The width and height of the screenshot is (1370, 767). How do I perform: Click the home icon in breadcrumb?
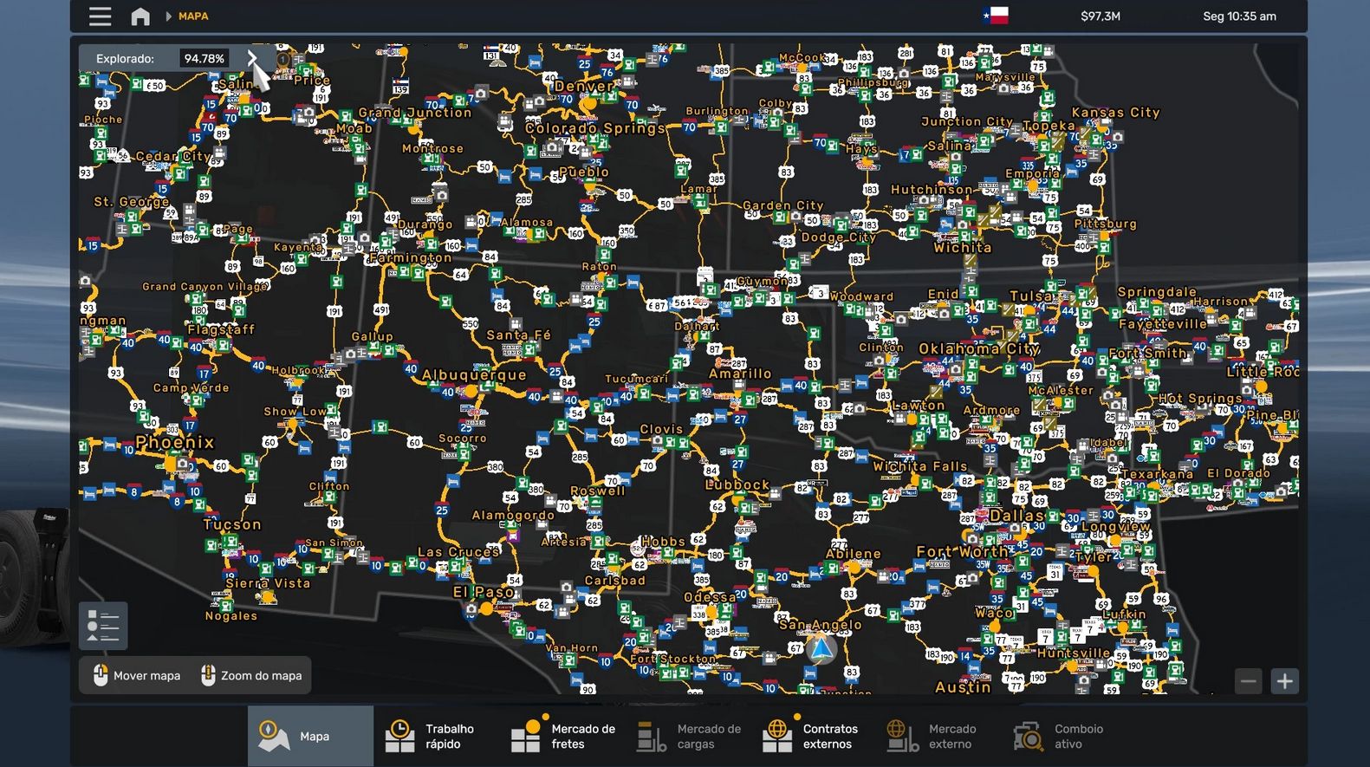(140, 16)
